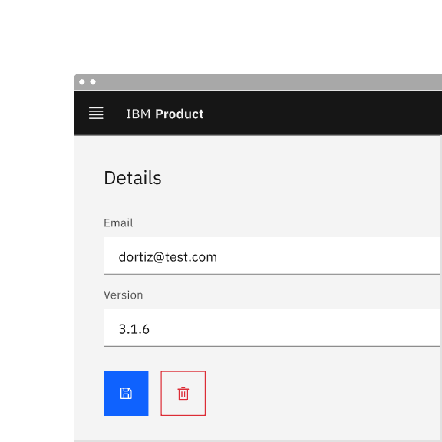Image resolution: width=442 pixels, height=442 pixels.
Task: Click the gray window title bar
Action: (258, 82)
